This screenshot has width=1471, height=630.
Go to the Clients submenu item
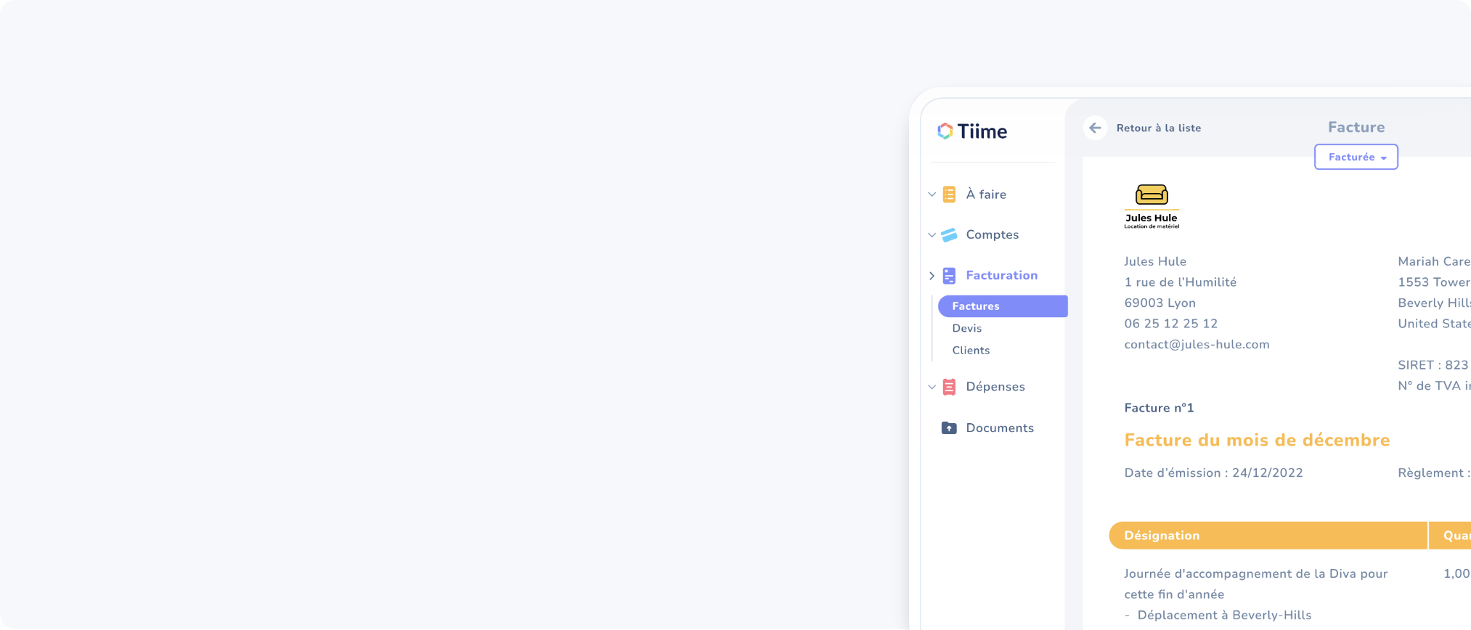coord(971,351)
